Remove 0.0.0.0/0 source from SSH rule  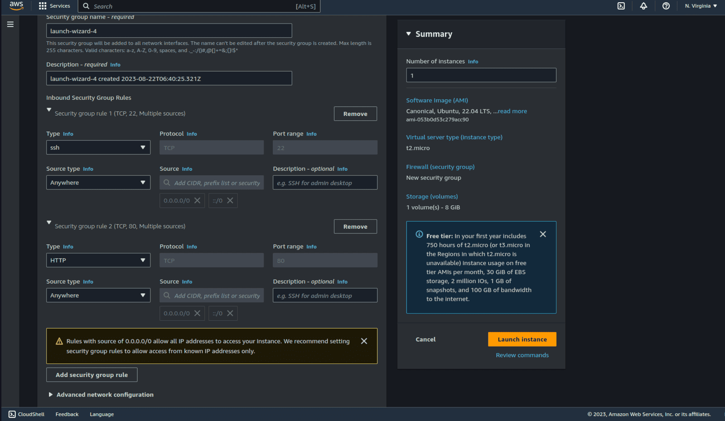tap(197, 201)
